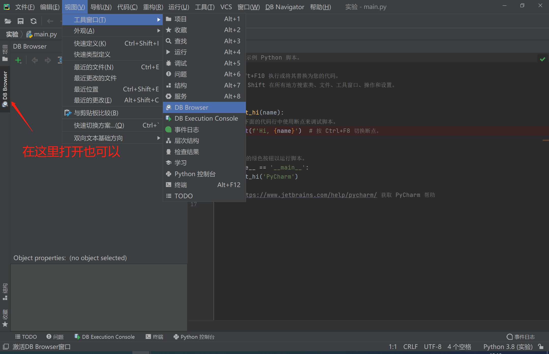Select 最近更改的文件 entry

[x=112, y=78]
